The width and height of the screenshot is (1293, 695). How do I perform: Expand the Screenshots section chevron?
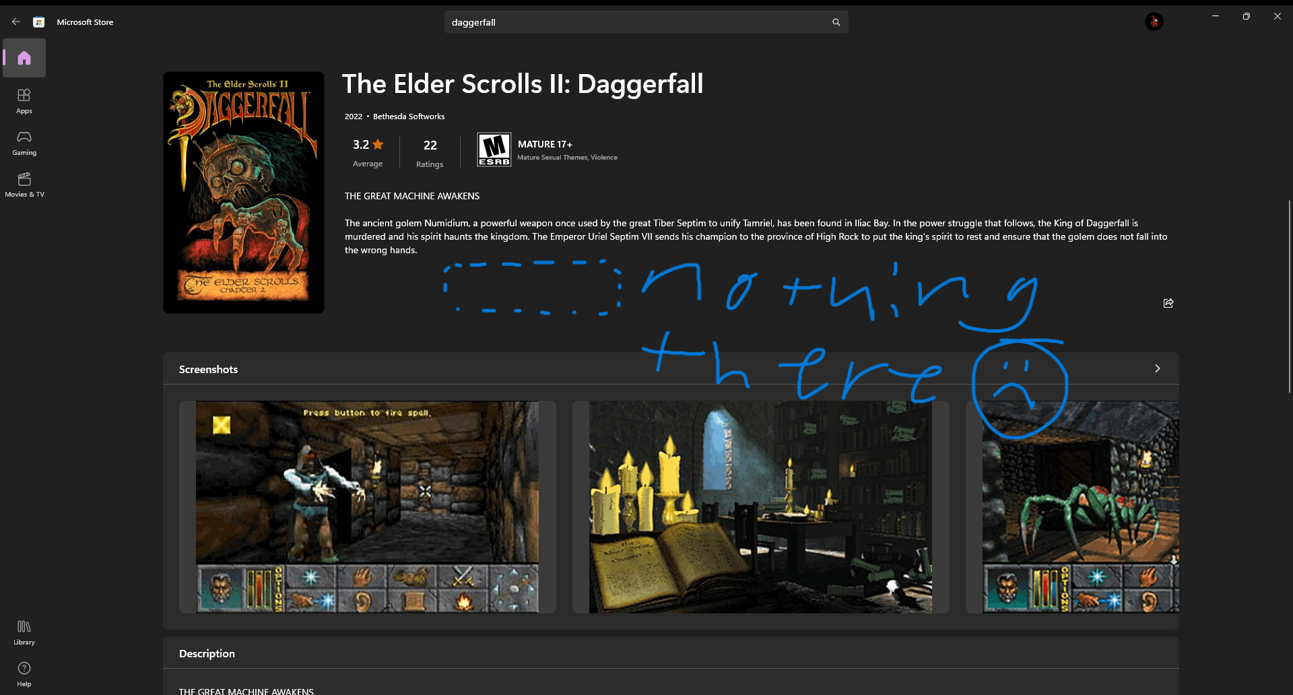[1158, 368]
